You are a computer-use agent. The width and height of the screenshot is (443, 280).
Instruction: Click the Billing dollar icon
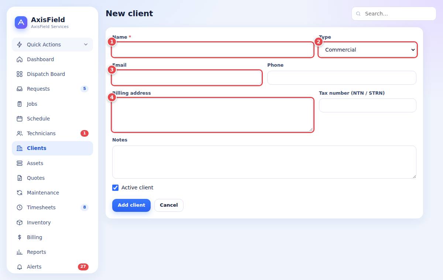[x=20, y=237]
